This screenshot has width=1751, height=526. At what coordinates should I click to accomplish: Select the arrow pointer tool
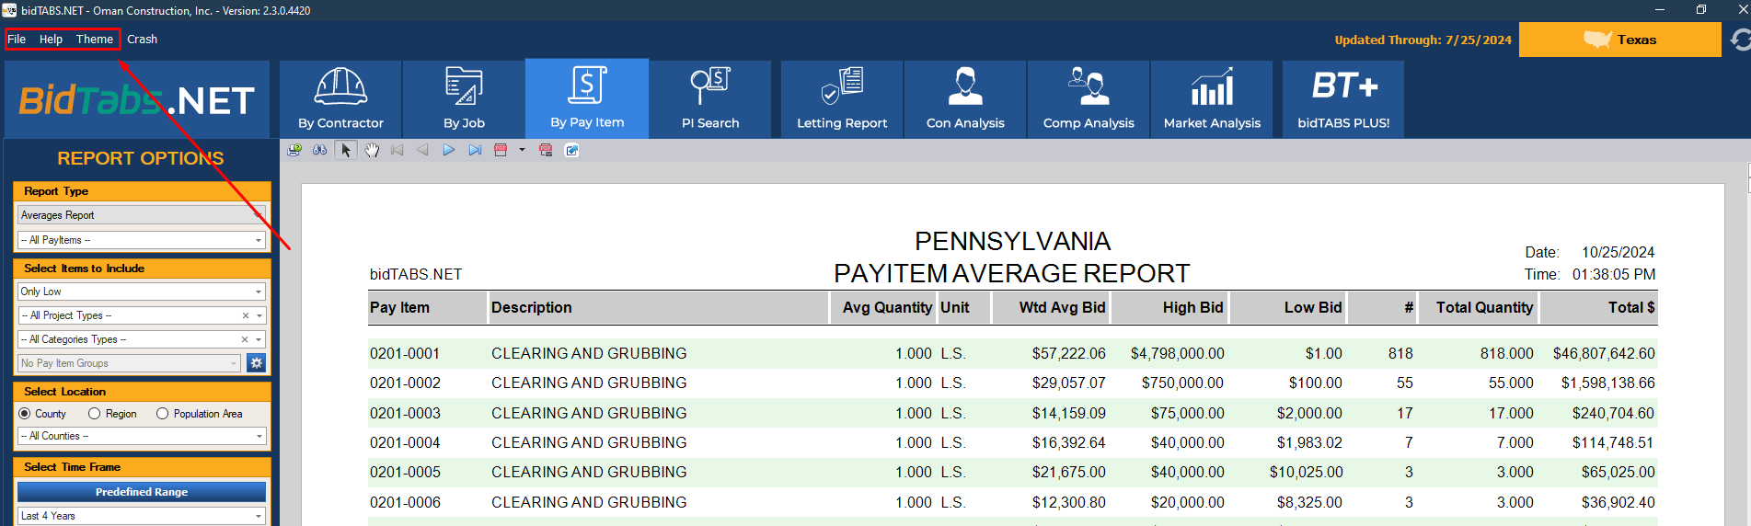(x=346, y=150)
